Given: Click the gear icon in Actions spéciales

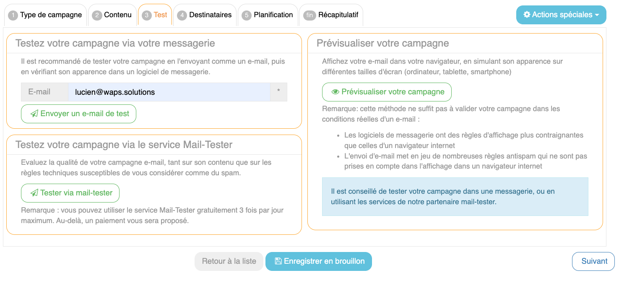Looking at the screenshot, I should 527,15.
